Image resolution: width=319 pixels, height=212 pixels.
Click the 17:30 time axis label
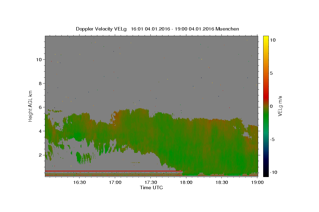point(150,183)
